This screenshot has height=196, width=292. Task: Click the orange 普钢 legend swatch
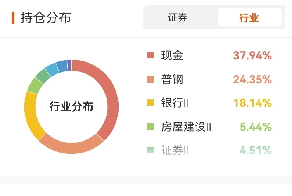point(150,79)
